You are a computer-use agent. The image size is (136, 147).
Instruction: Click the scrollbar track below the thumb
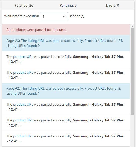132,131
